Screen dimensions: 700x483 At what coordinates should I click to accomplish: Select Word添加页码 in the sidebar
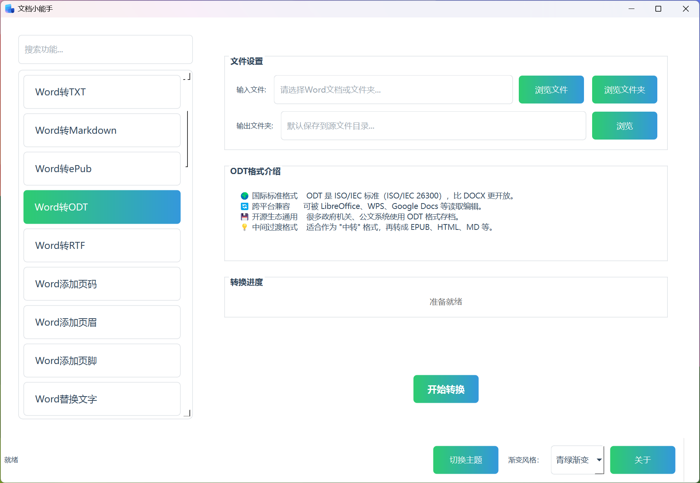coord(102,284)
